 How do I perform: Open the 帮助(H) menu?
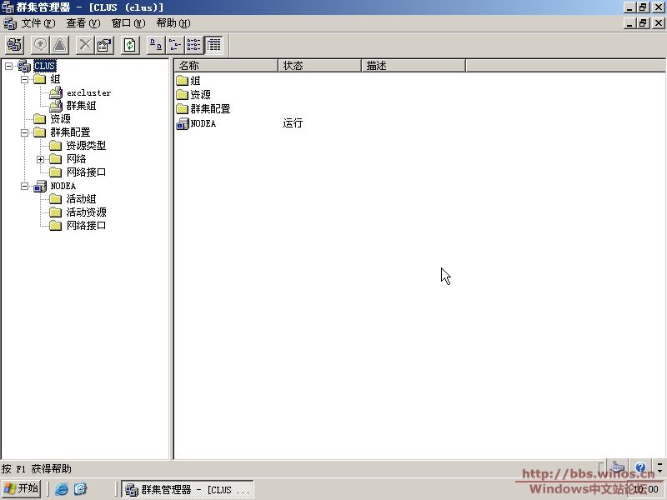click(173, 23)
